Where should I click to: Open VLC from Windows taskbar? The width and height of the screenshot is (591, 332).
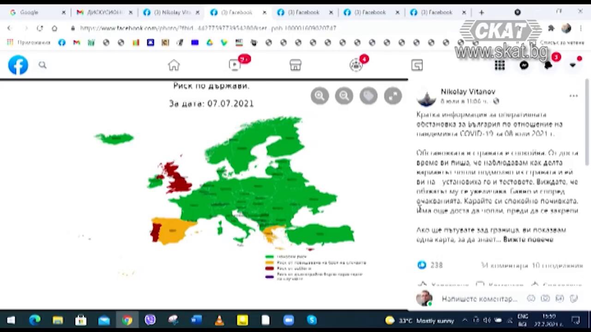tap(219, 320)
